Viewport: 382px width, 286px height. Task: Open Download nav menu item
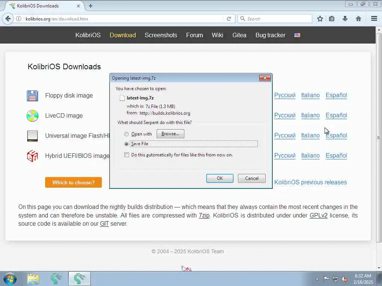click(123, 35)
